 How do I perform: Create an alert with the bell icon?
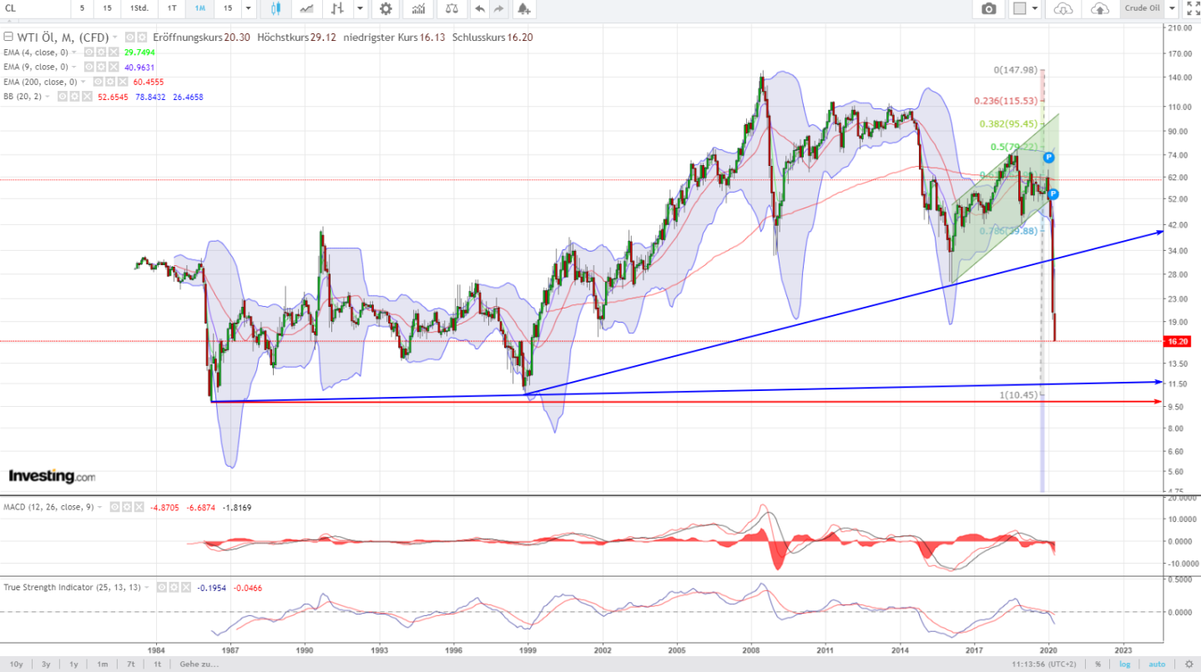point(523,8)
